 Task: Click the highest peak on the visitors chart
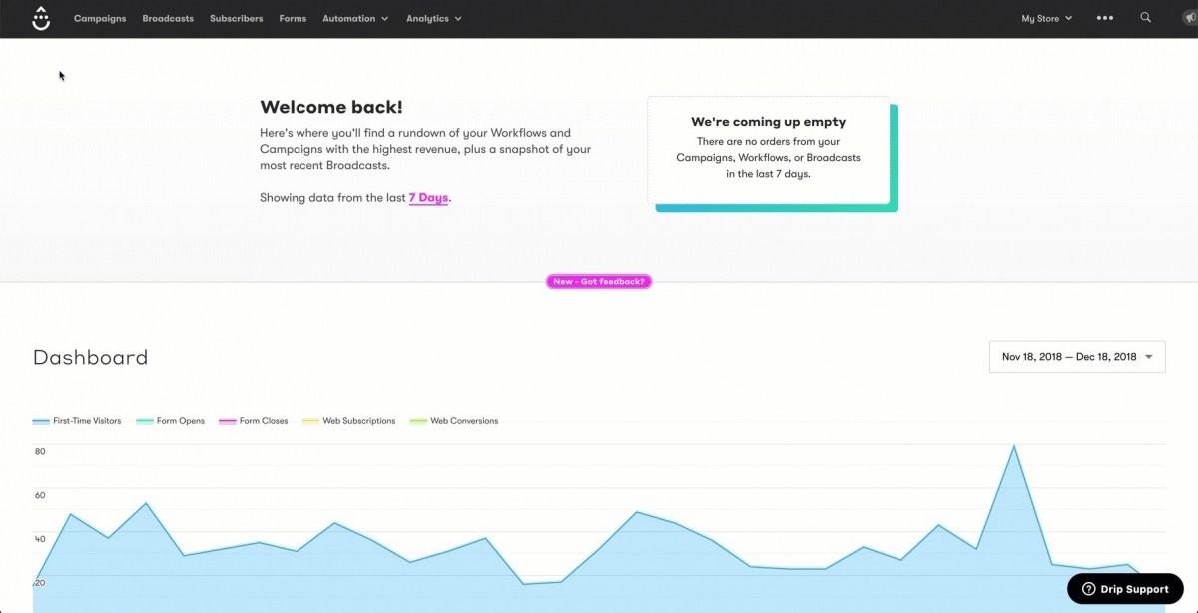pos(1014,446)
